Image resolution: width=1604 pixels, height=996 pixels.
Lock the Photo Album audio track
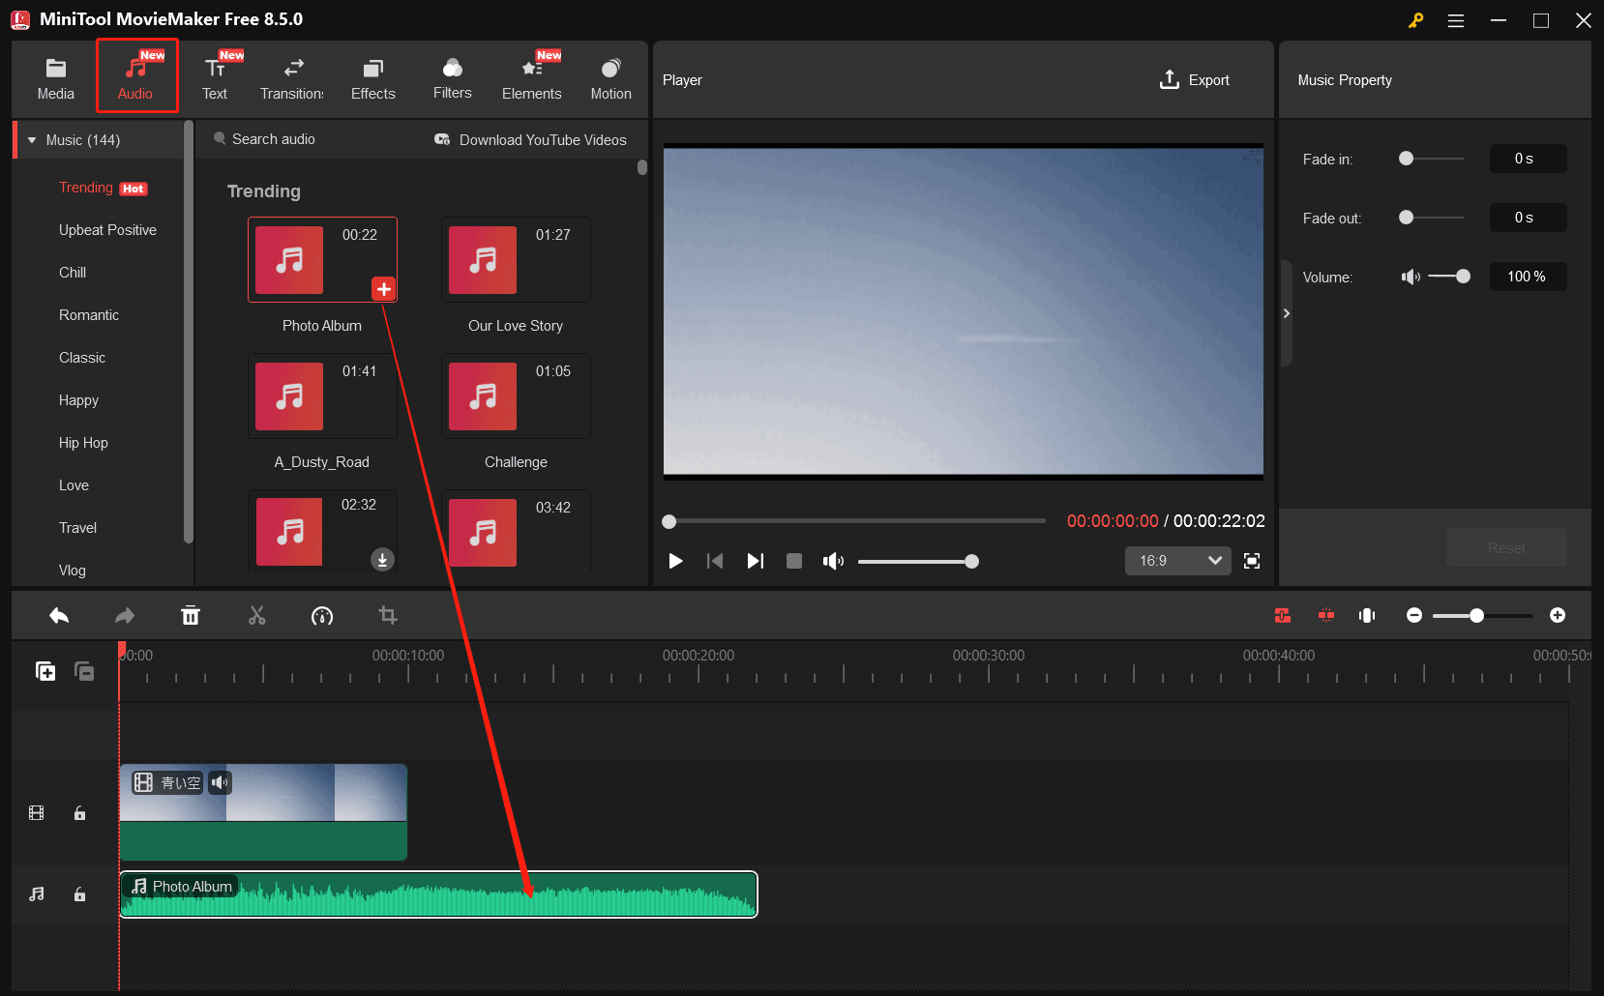tap(79, 894)
